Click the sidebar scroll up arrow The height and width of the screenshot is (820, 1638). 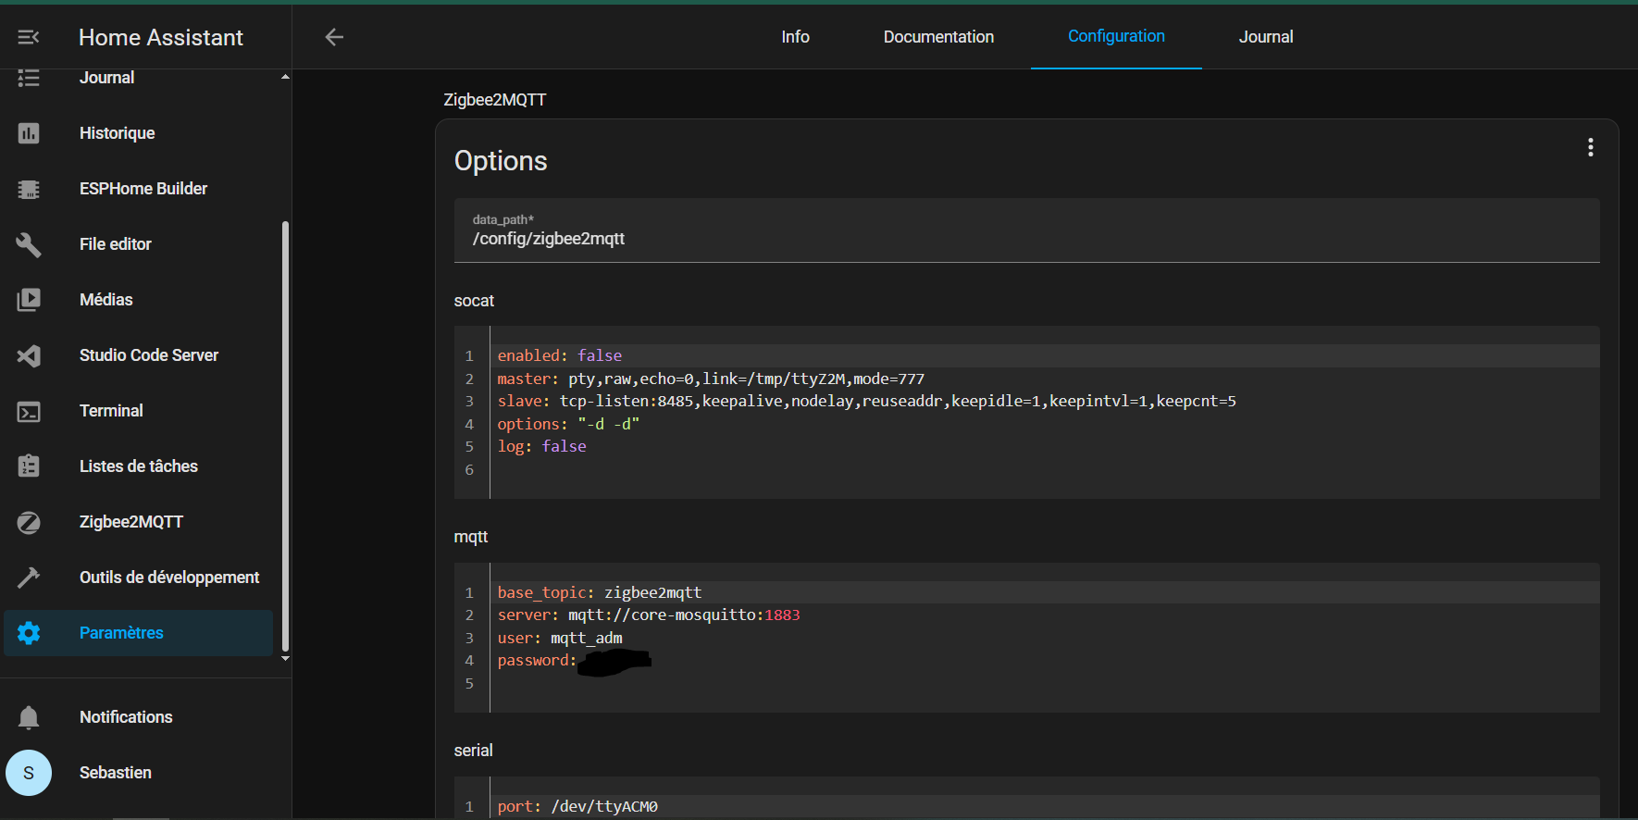pyautogui.click(x=285, y=77)
